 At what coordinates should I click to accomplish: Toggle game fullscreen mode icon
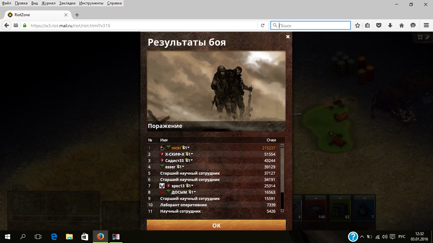point(420,37)
